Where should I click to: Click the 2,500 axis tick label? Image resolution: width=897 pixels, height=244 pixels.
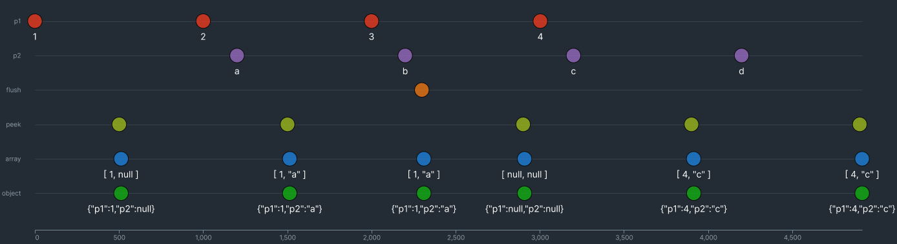tap(456, 238)
